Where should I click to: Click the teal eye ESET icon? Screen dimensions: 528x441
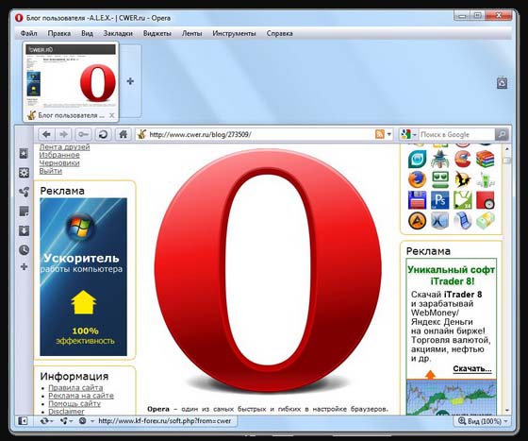coord(417,159)
